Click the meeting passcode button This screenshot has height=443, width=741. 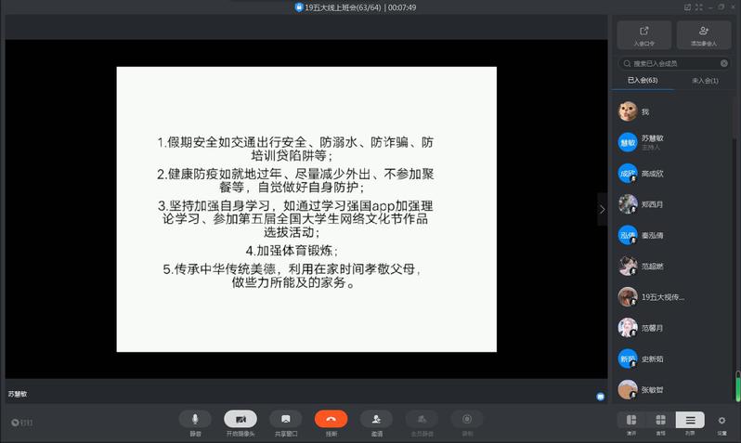(643, 35)
